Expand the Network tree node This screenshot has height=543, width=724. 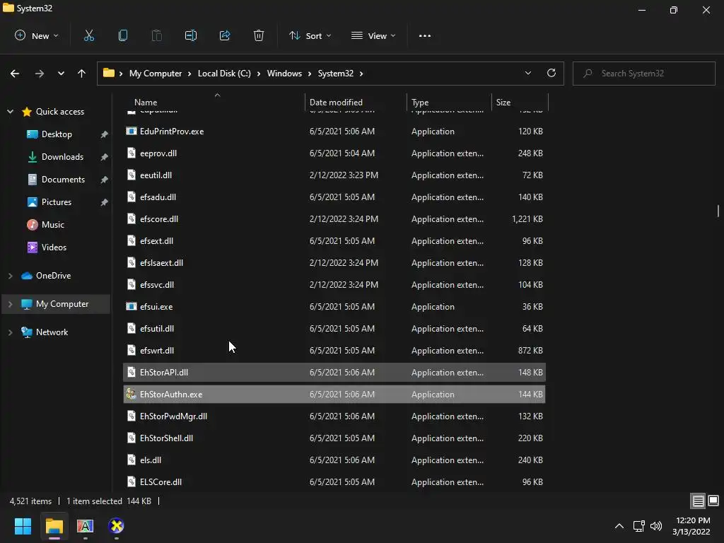coord(10,332)
